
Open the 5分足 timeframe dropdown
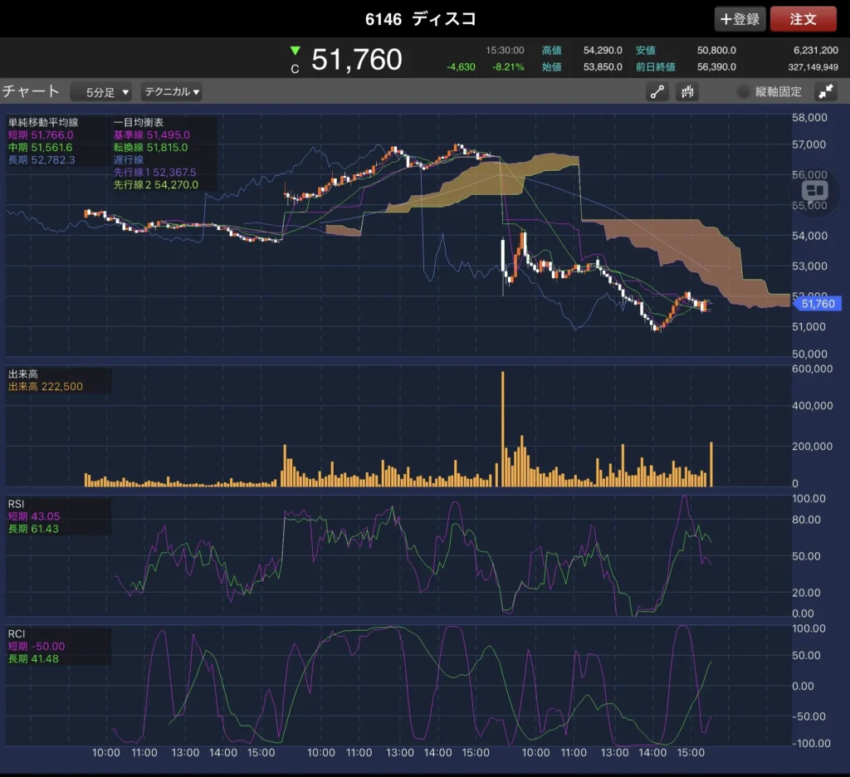click(101, 92)
